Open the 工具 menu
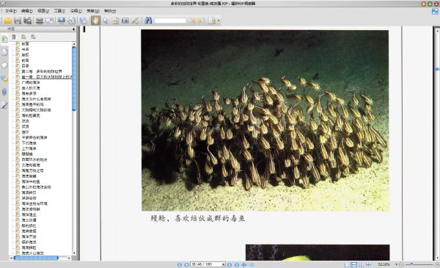This screenshot has height=268, width=440. click(59, 11)
